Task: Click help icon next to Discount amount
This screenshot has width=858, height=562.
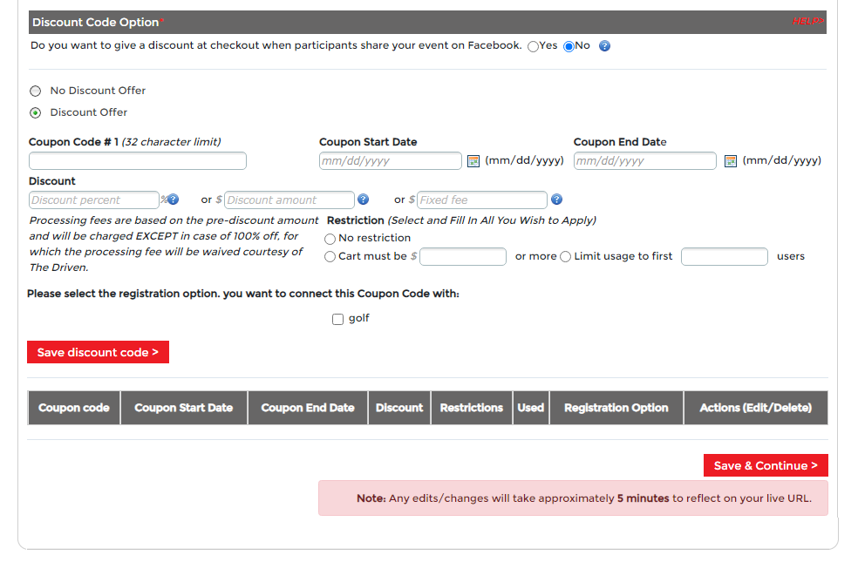Action: tap(363, 200)
